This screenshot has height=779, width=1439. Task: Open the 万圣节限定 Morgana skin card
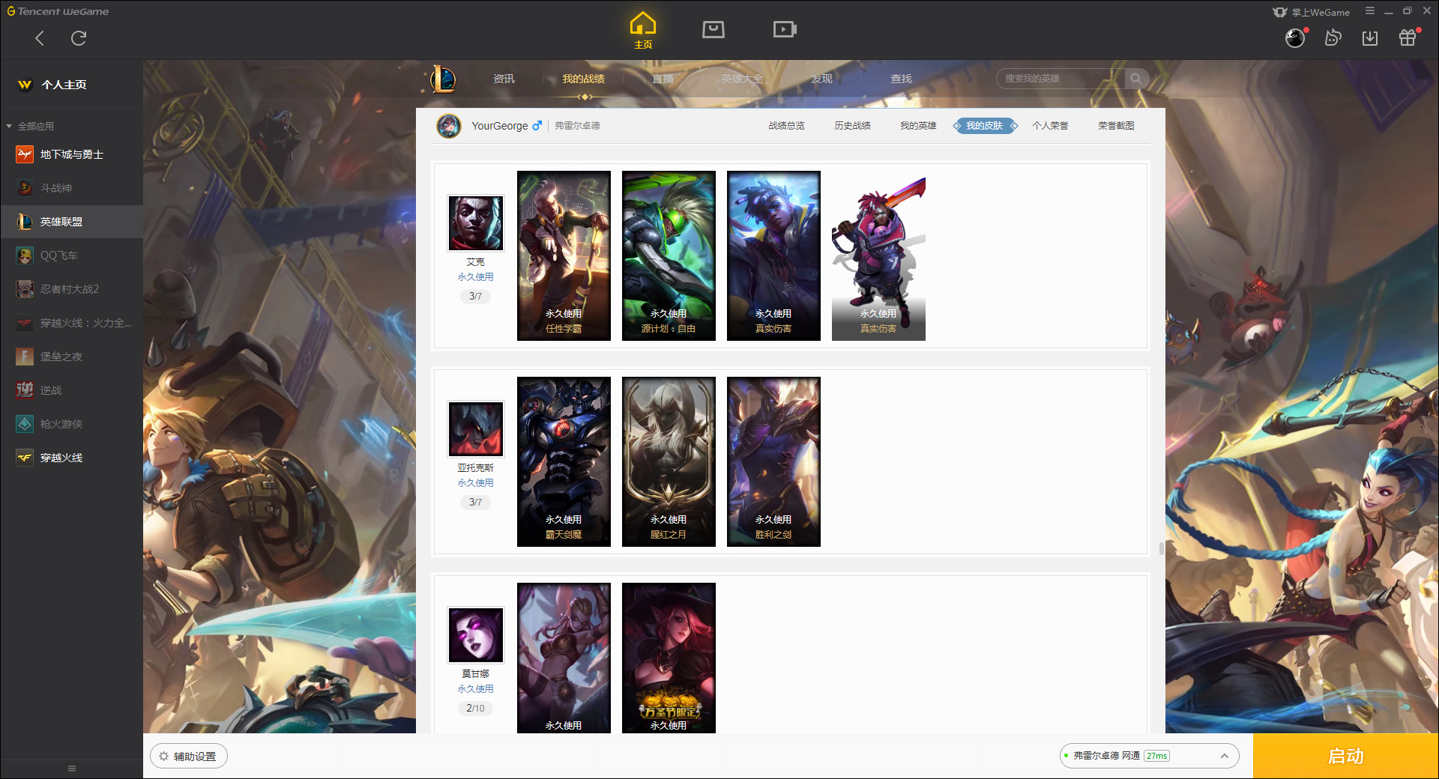[669, 658]
